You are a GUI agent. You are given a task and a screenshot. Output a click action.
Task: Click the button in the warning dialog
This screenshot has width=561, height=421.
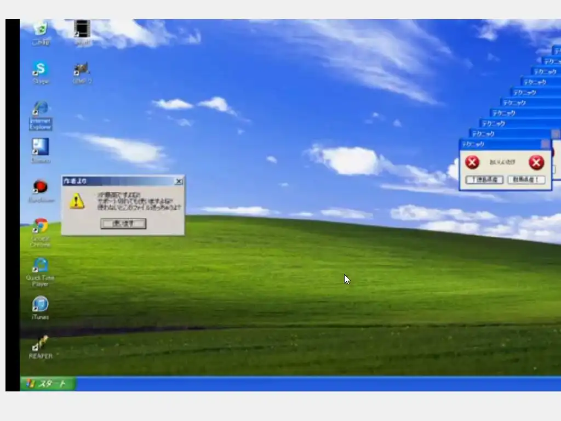pos(123,224)
